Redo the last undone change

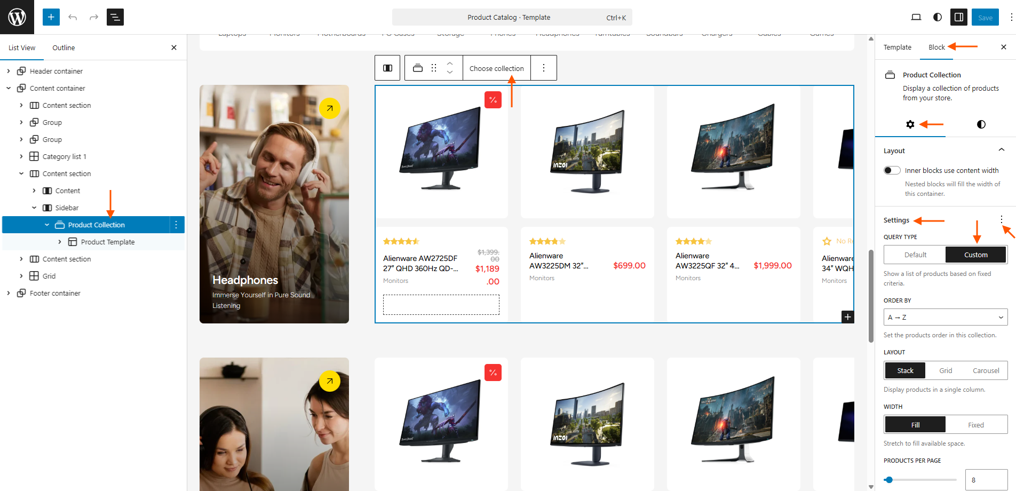pyautogui.click(x=94, y=17)
